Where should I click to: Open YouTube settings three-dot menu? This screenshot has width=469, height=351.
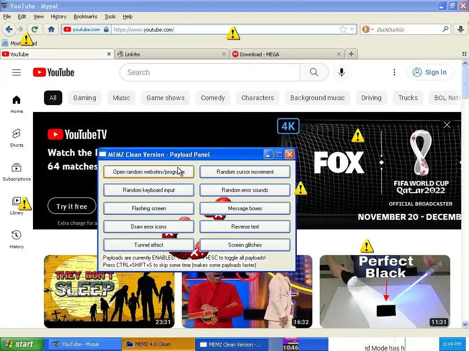[x=394, y=72]
